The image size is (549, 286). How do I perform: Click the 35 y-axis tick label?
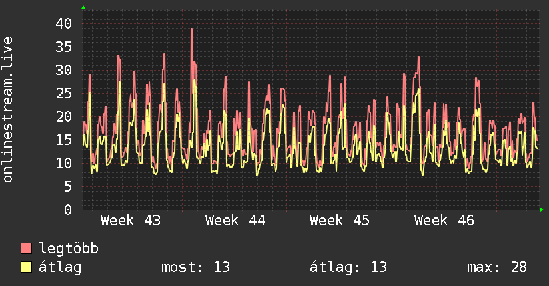(64, 47)
